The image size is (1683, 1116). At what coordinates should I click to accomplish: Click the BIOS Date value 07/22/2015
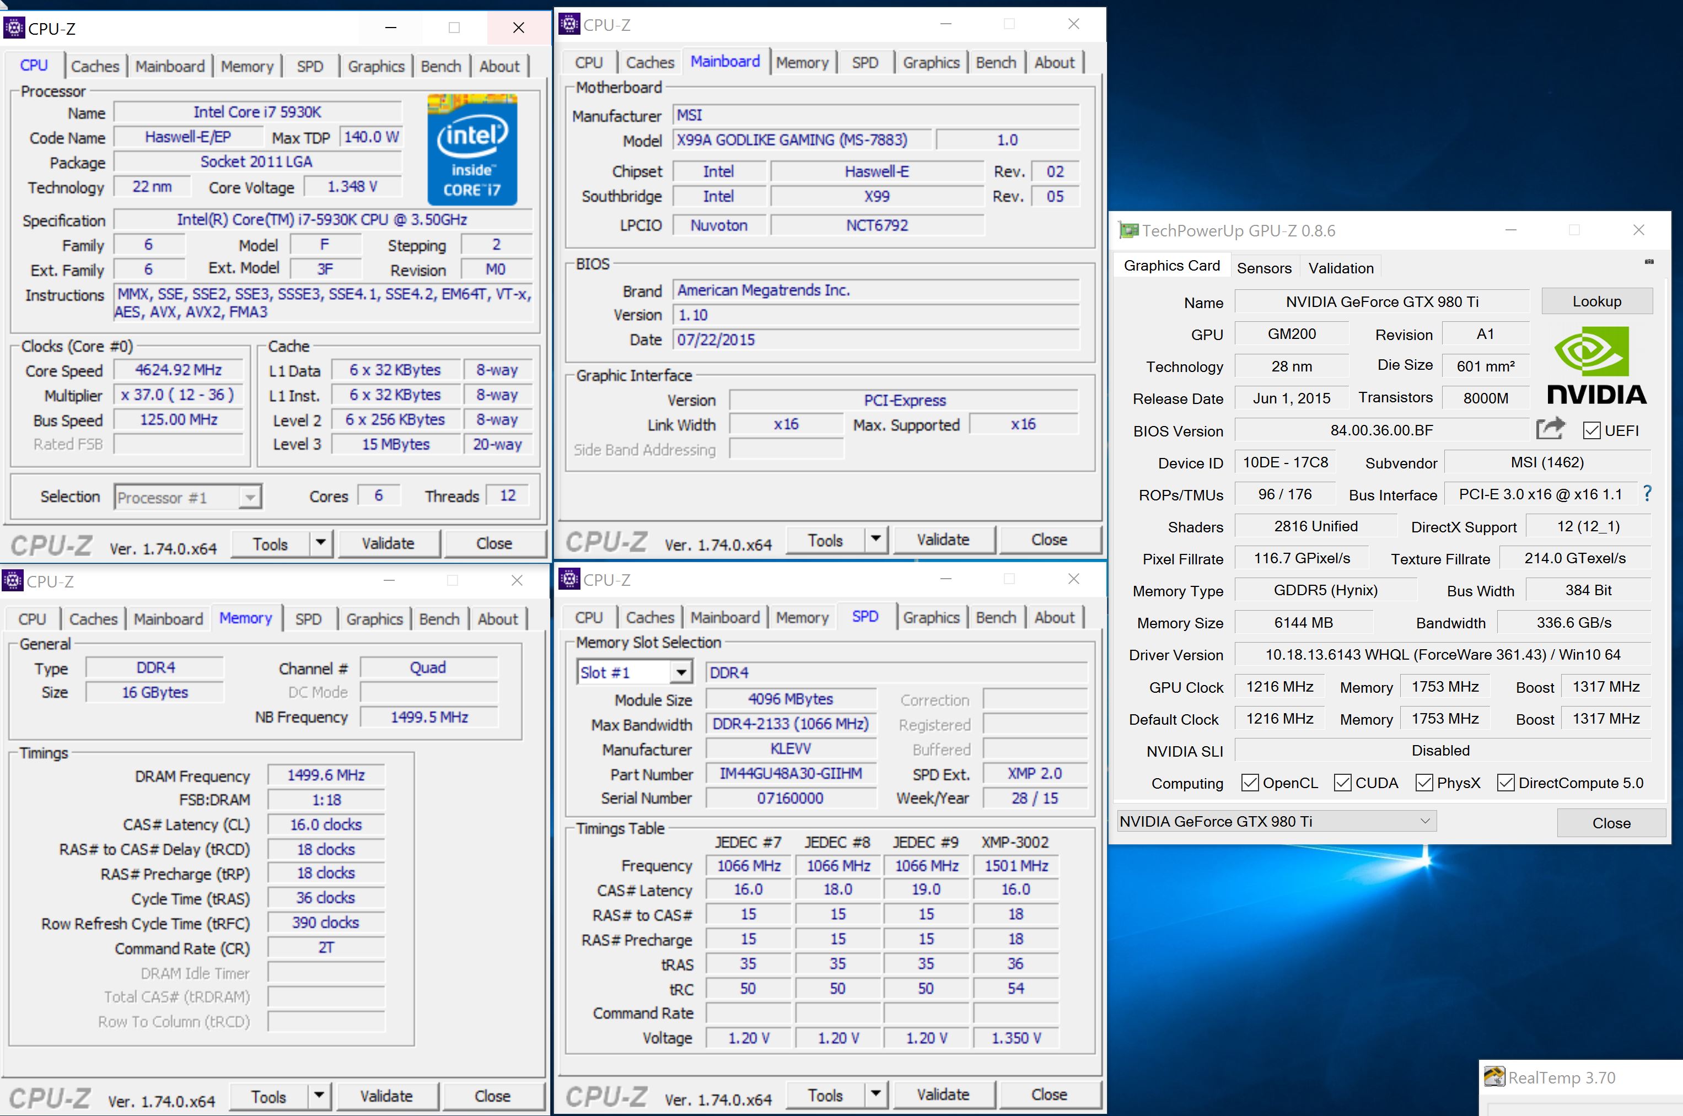point(875,339)
